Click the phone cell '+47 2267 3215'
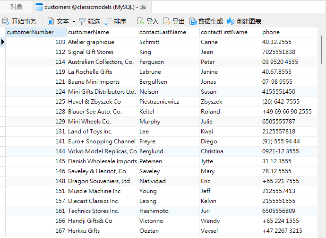The image size is (326, 238). pyautogui.click(x=289, y=231)
